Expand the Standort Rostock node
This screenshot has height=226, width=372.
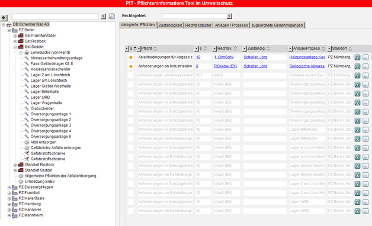(15, 165)
